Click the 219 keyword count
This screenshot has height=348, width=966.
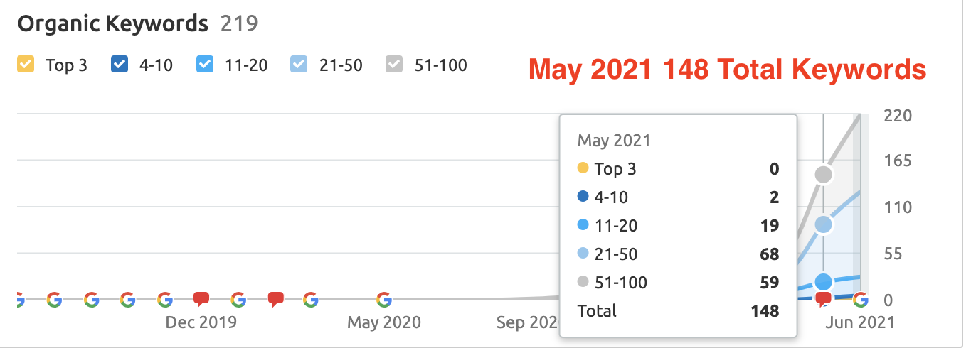(x=239, y=24)
